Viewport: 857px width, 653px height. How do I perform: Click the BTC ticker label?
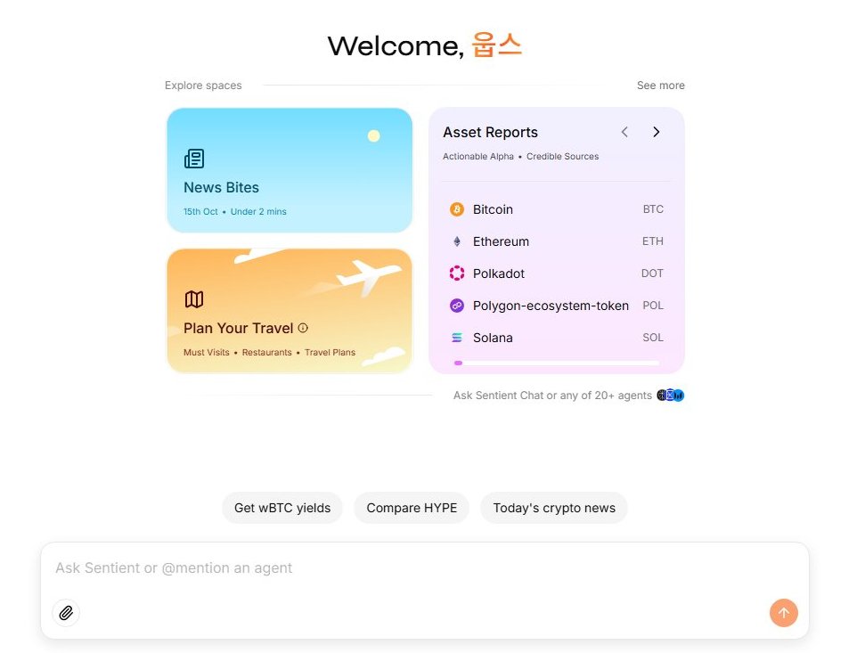[653, 209]
